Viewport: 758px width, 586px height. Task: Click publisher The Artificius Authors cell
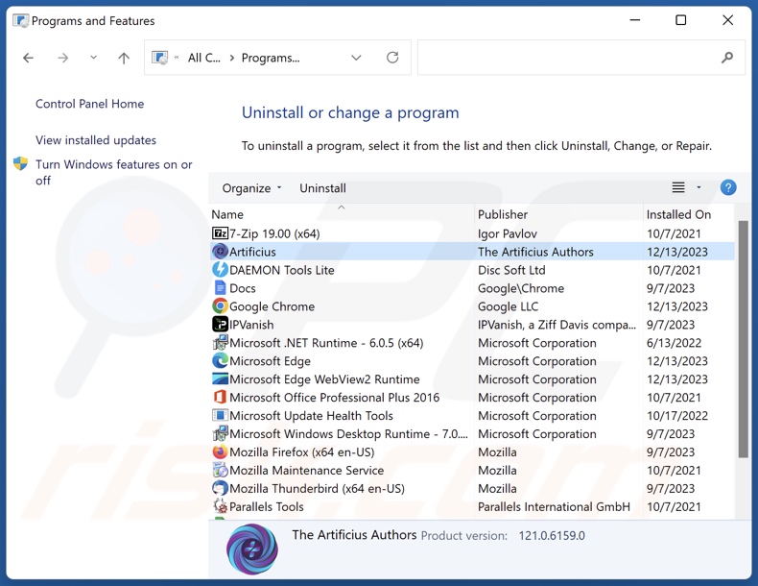tap(535, 252)
